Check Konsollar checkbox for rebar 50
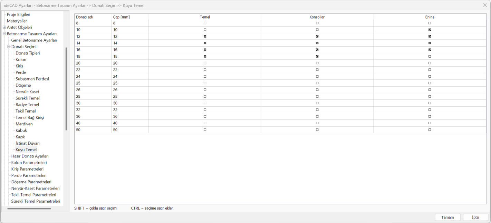The height and width of the screenshot is (223, 491). 317,130
